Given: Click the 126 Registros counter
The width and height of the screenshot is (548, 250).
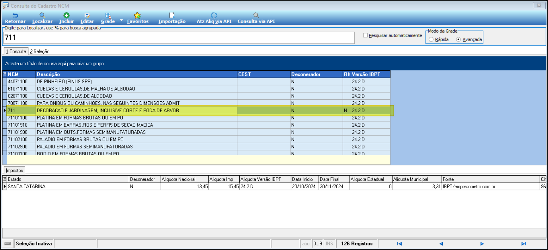Looking at the screenshot, I should tap(357, 244).
